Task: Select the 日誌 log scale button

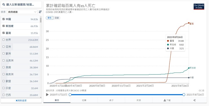Action: (57, 18)
